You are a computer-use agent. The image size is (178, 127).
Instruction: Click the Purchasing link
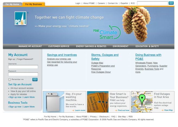coord(153,66)
